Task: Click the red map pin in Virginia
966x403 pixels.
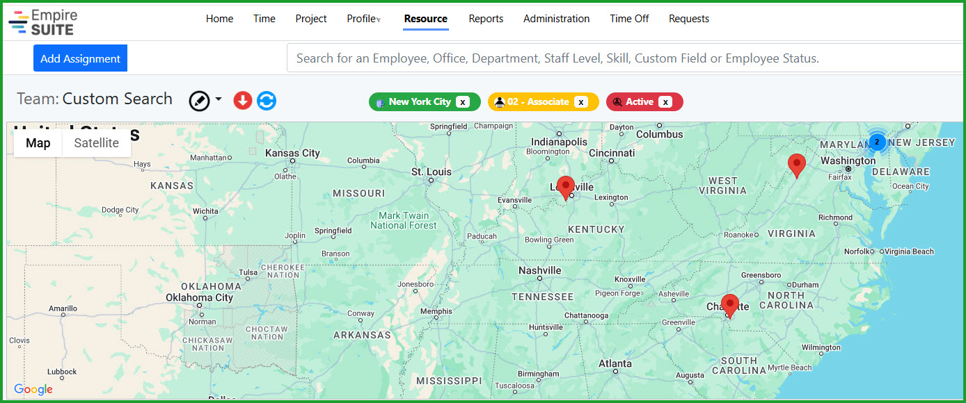Action: 797,166
